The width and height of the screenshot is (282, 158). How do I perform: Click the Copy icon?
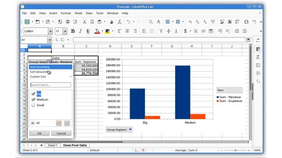pyautogui.click(x=92, y=22)
